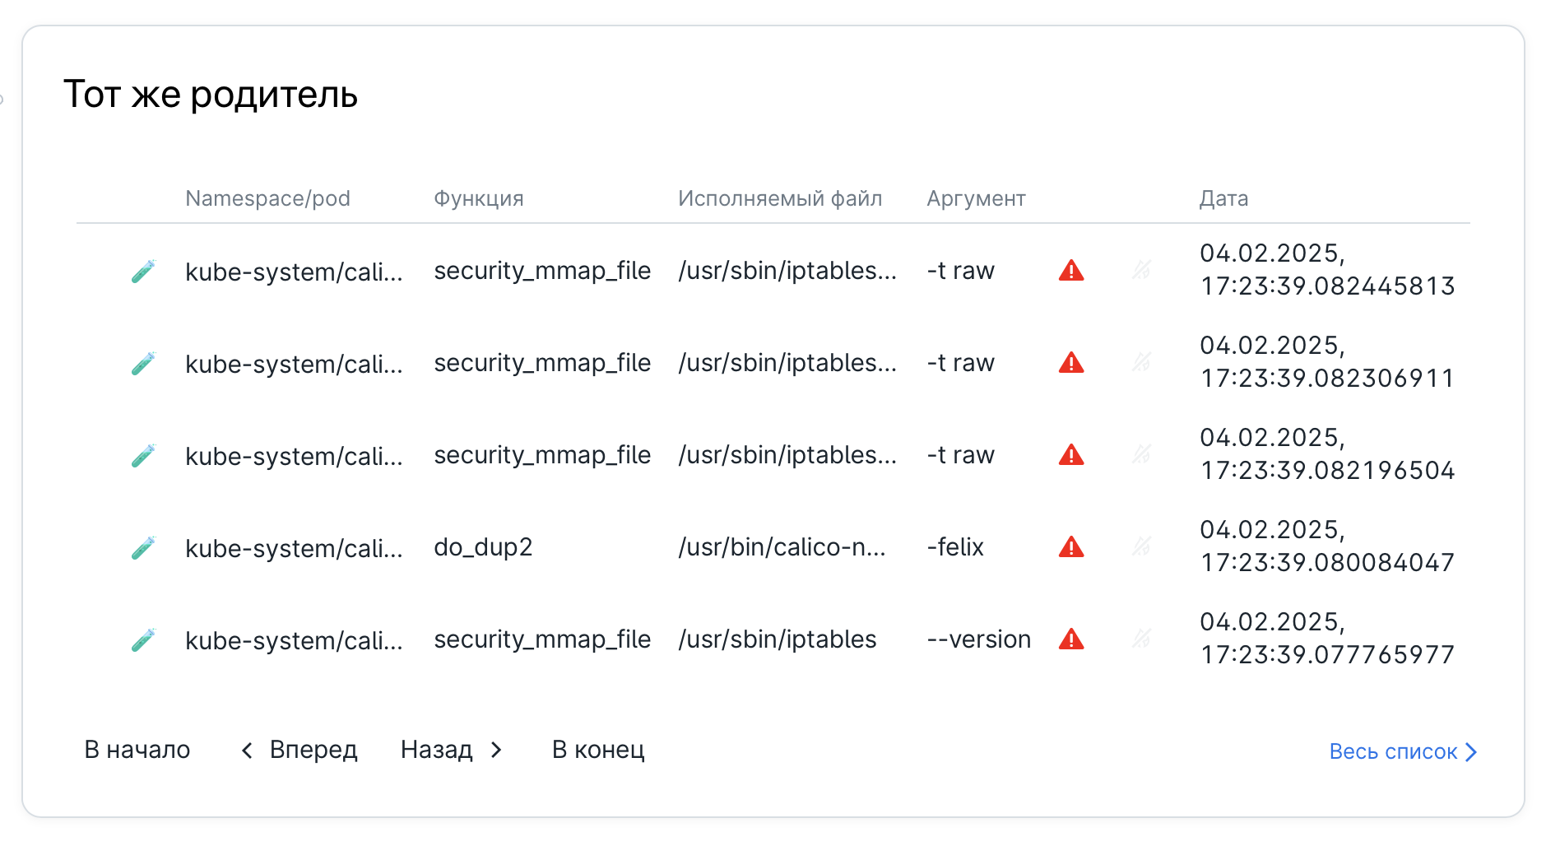The height and width of the screenshot is (846, 1560).
Task: Click the "Дата" column header
Action: click(1223, 198)
